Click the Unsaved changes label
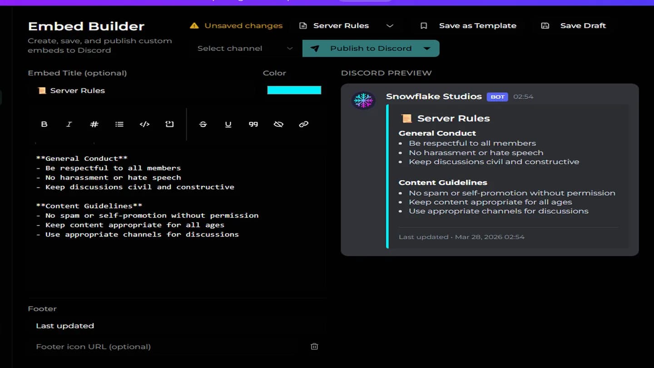This screenshot has height=368, width=654. click(x=243, y=25)
